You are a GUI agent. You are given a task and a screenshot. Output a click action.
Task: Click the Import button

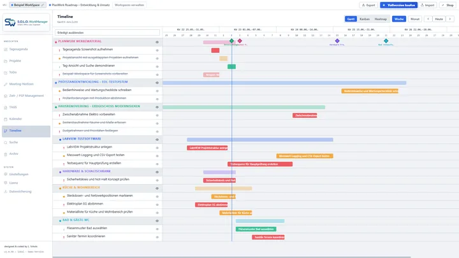427,5
